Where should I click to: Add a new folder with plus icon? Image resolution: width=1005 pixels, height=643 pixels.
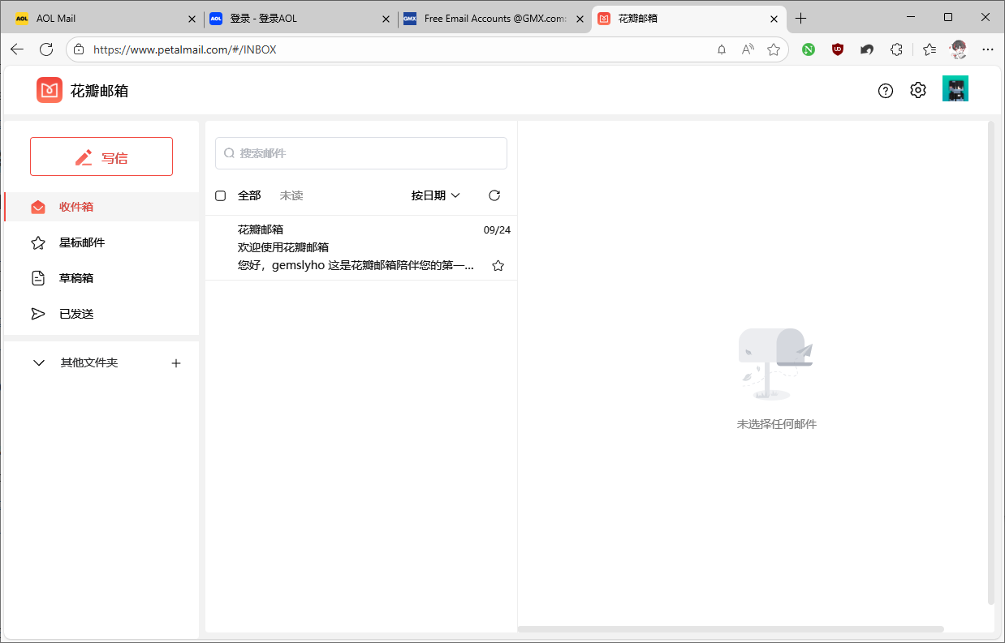pyautogui.click(x=176, y=363)
